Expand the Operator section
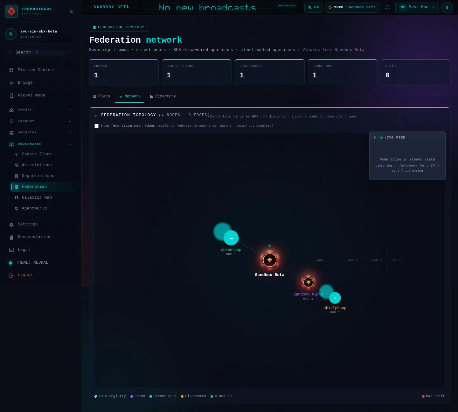 pyautogui.click(x=40, y=133)
